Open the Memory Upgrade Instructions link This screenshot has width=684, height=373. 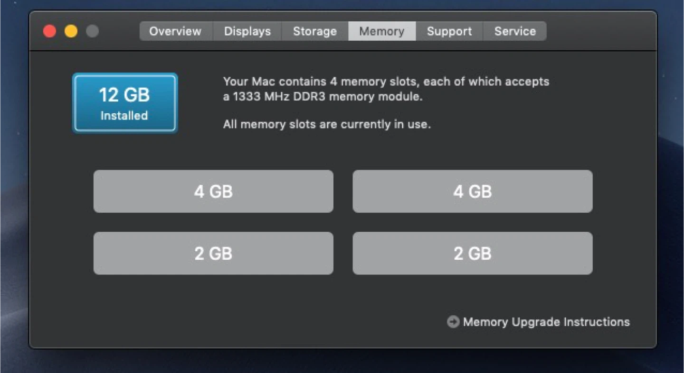[546, 322]
